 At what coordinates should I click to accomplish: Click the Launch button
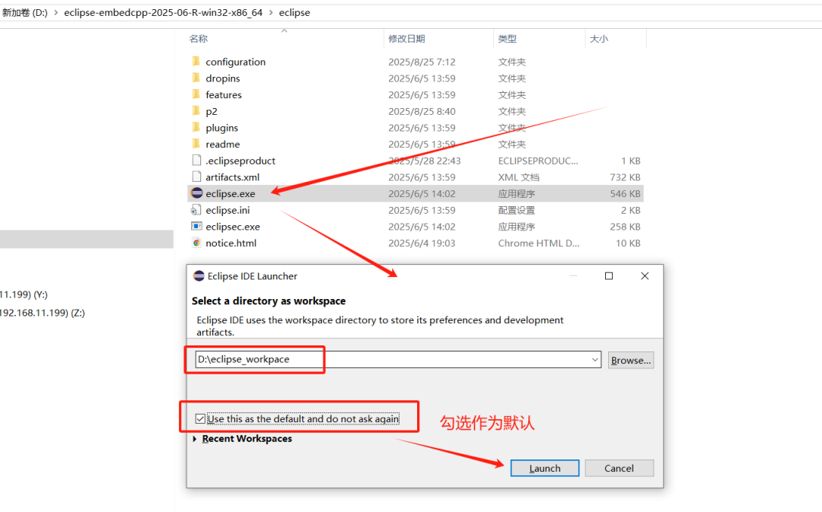coord(545,468)
